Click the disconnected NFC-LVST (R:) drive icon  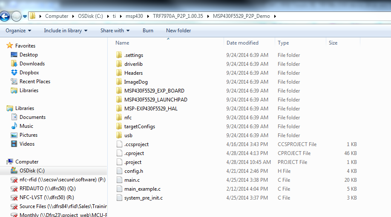[14, 197]
